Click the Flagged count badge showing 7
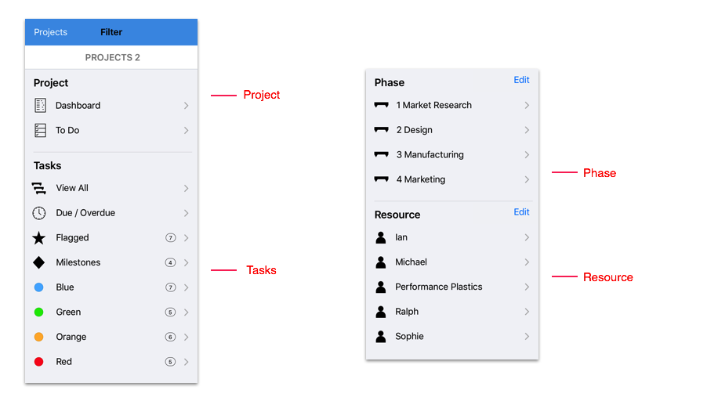 [170, 238]
